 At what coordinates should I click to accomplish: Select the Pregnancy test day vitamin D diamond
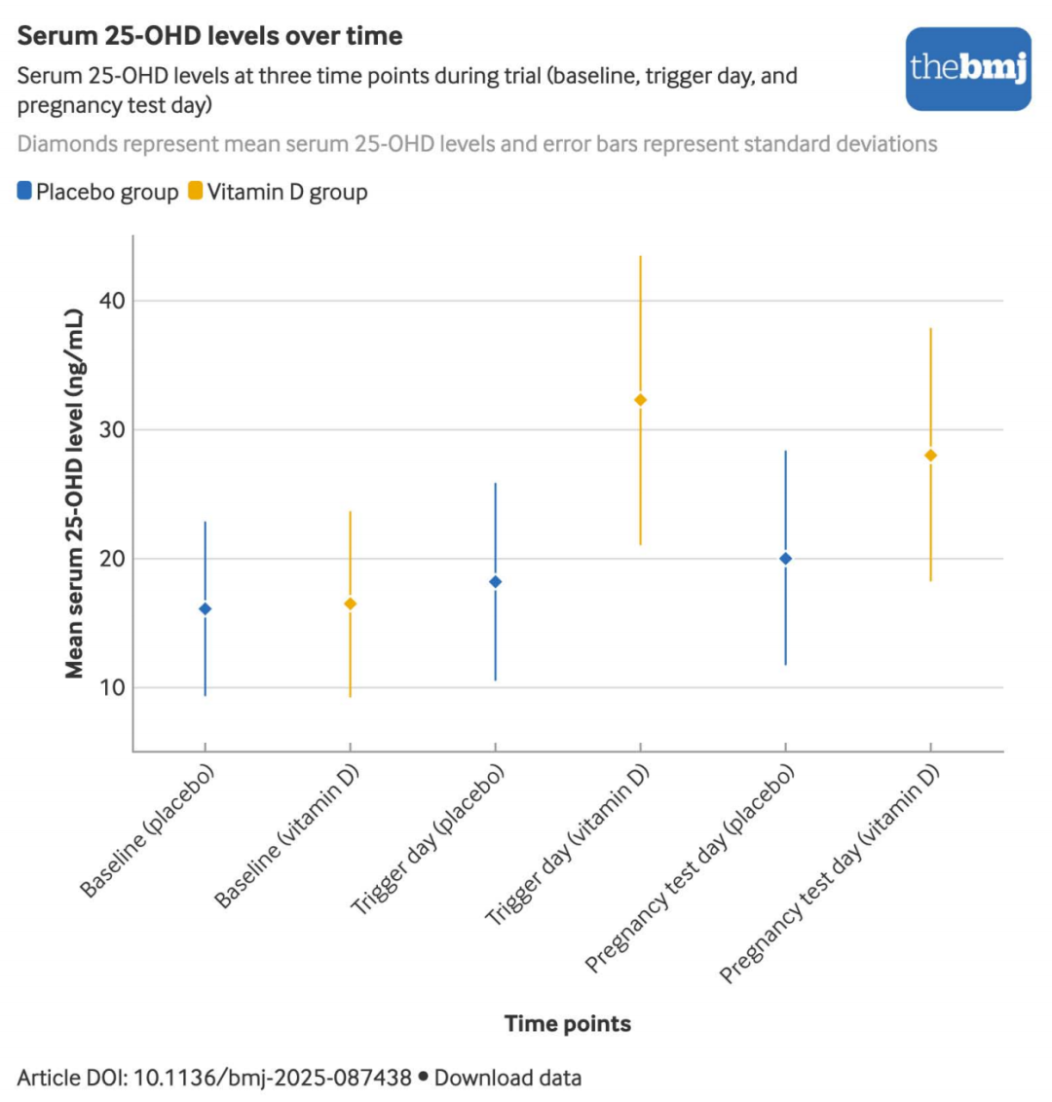[x=930, y=456]
